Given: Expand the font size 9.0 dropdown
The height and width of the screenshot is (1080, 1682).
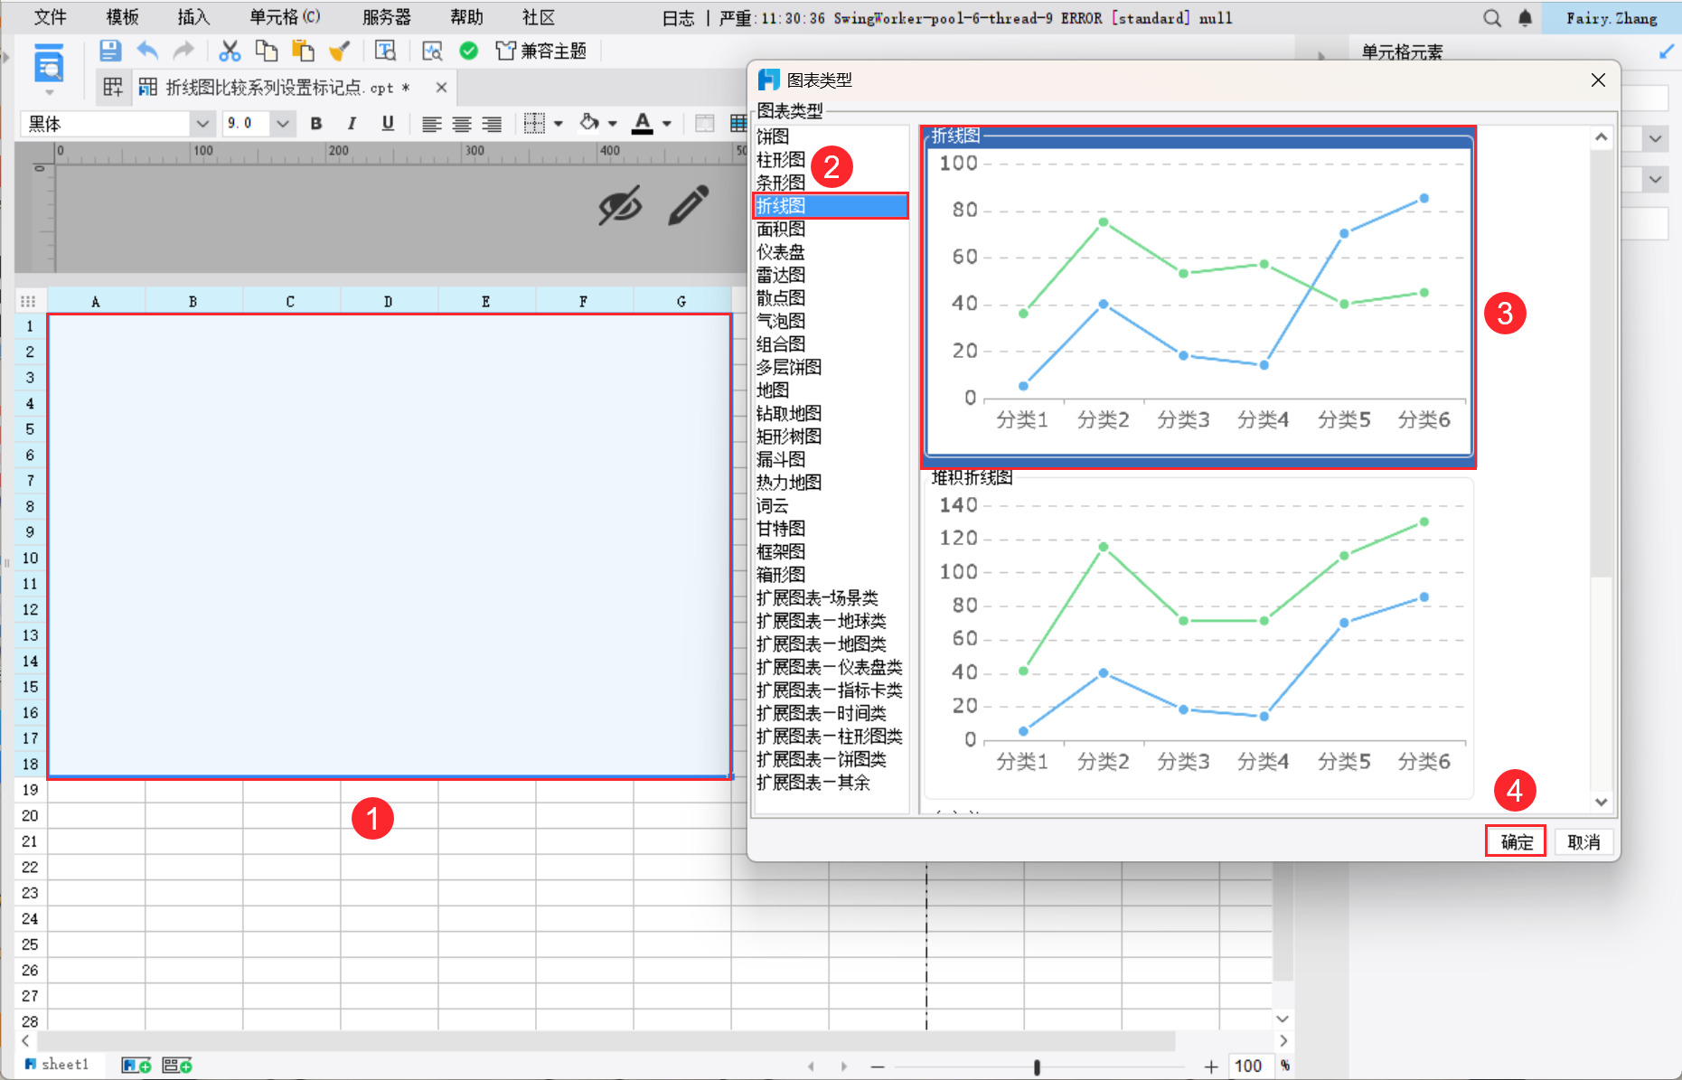Looking at the screenshot, I should pyautogui.click(x=283, y=124).
